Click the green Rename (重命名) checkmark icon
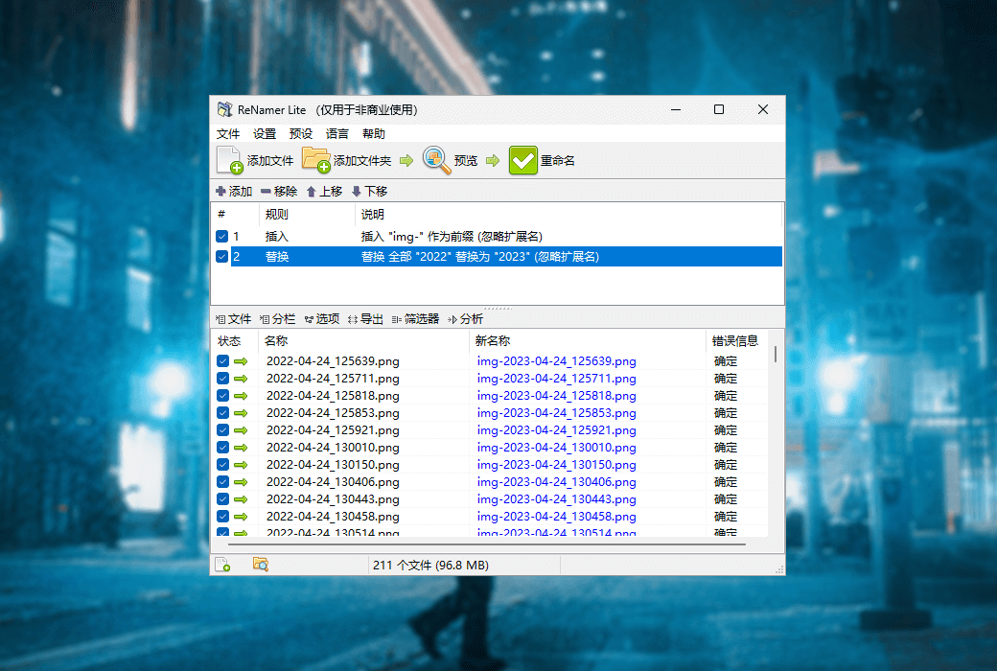The height and width of the screenshot is (671, 997). click(523, 160)
